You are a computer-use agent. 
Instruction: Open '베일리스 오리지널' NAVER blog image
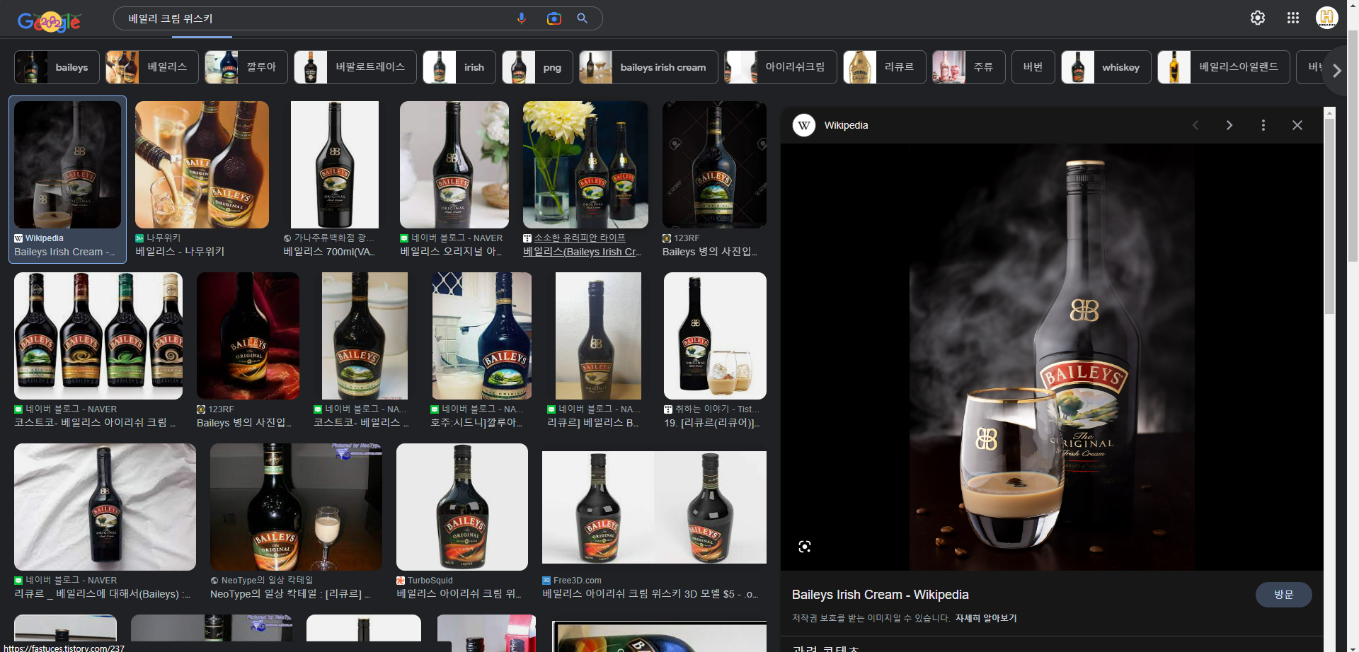coord(454,165)
